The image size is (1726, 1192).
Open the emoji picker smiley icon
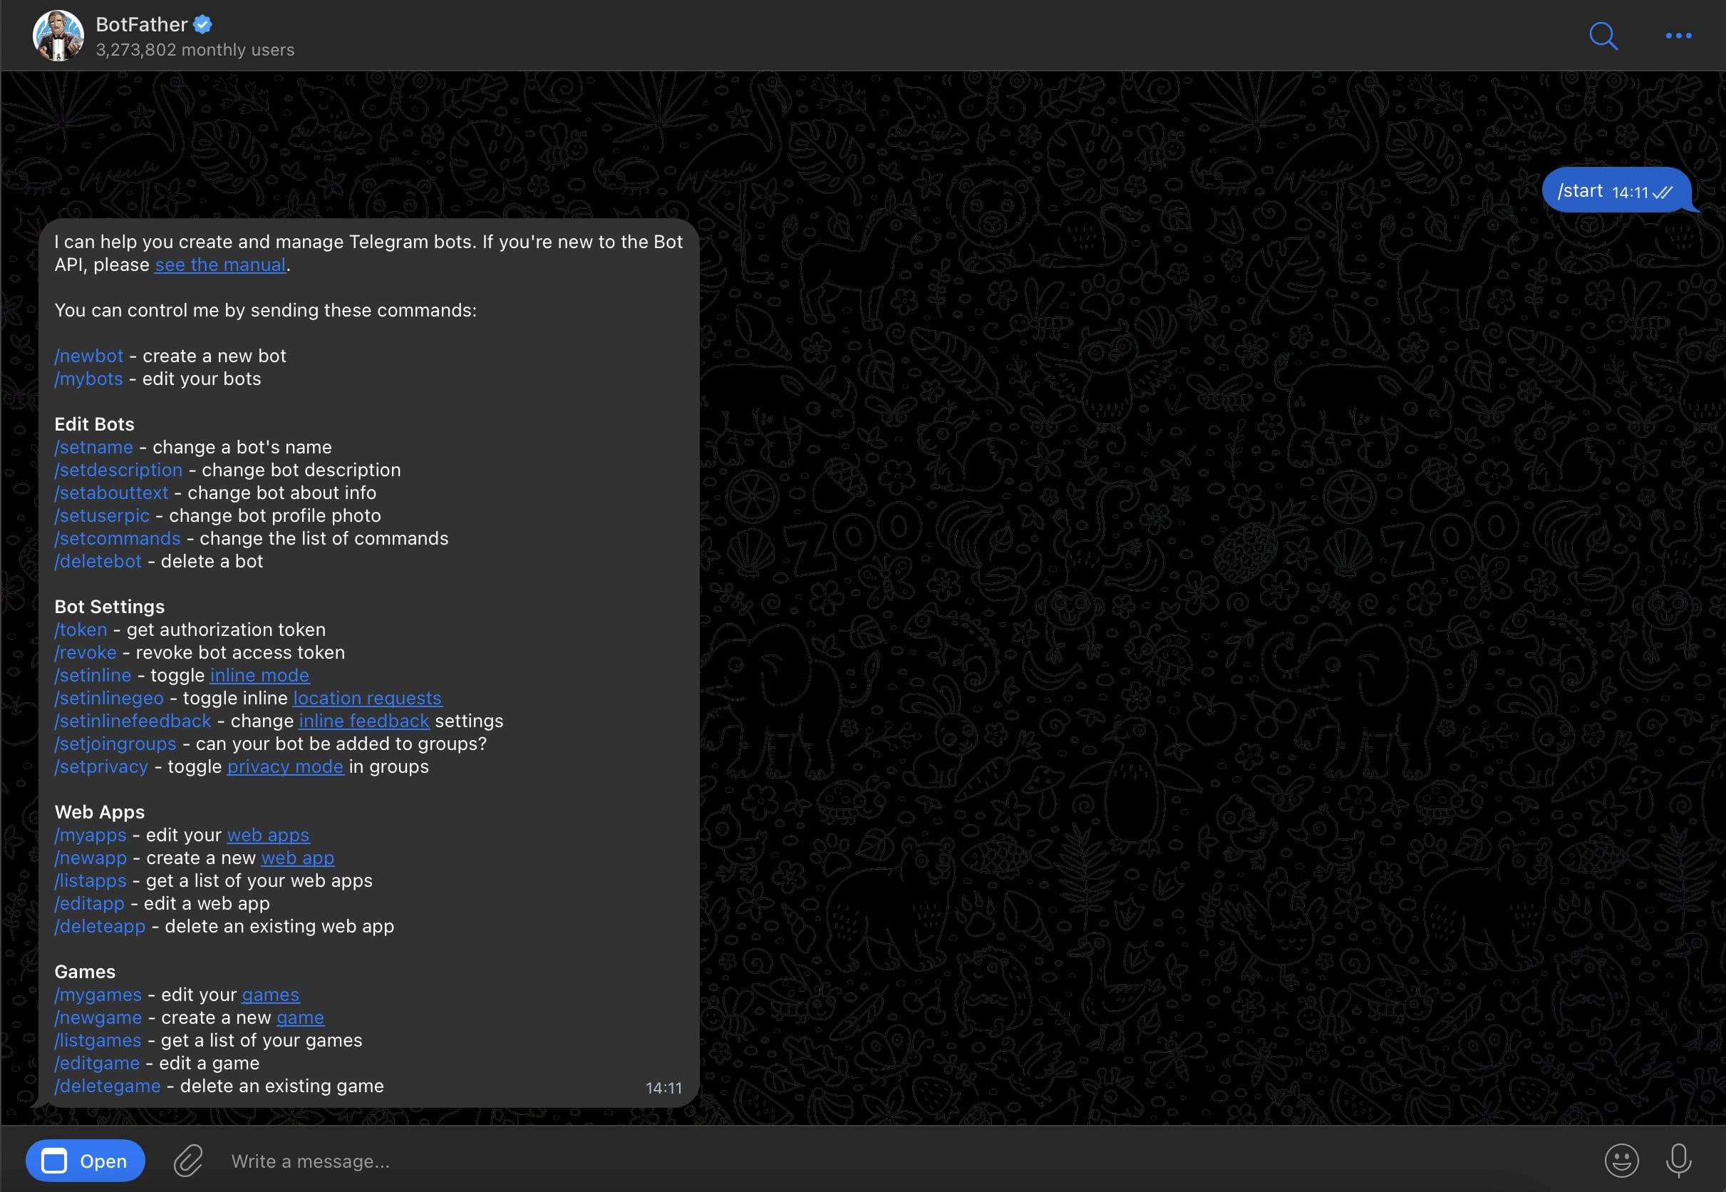coord(1621,1161)
